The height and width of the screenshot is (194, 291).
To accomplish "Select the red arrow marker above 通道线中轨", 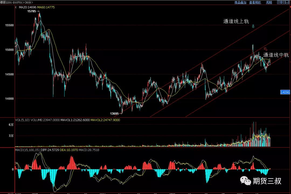I will click(x=266, y=49).
